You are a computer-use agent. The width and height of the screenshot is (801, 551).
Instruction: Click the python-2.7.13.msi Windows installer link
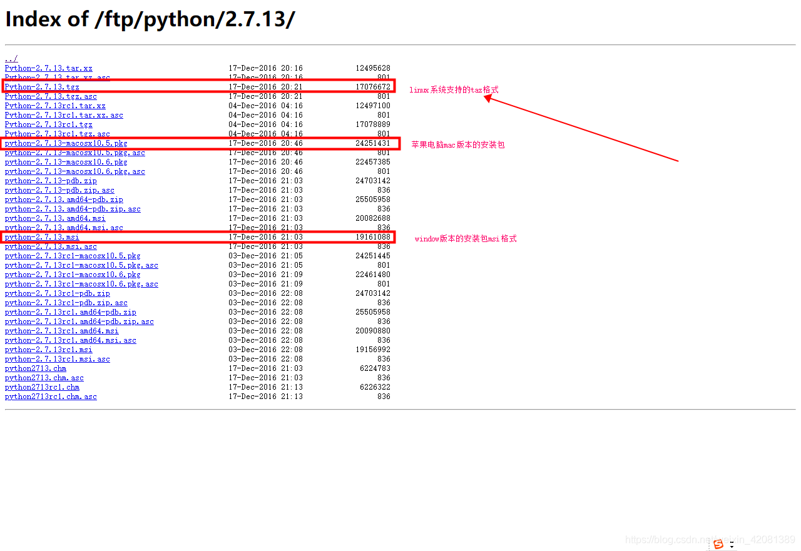coord(41,237)
